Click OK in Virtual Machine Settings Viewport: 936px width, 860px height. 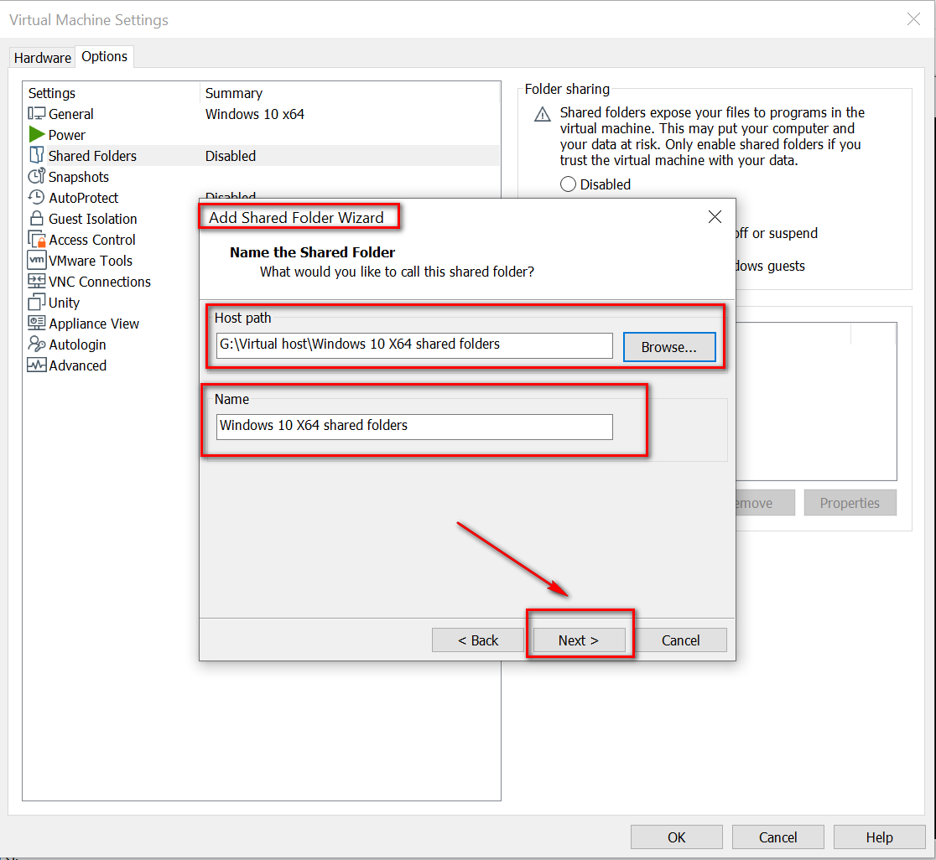pyautogui.click(x=676, y=837)
